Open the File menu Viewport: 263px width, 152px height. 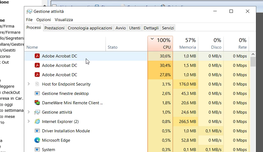point(29,19)
